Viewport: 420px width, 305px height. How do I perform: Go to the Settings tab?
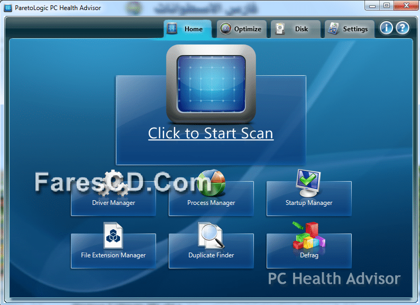(x=349, y=29)
